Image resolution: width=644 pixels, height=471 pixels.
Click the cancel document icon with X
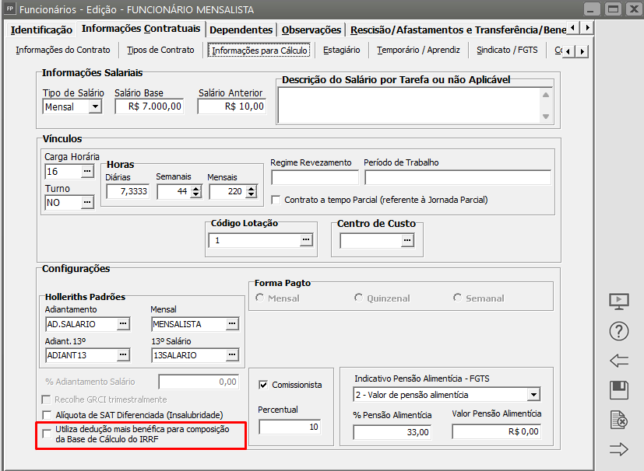[x=618, y=420]
